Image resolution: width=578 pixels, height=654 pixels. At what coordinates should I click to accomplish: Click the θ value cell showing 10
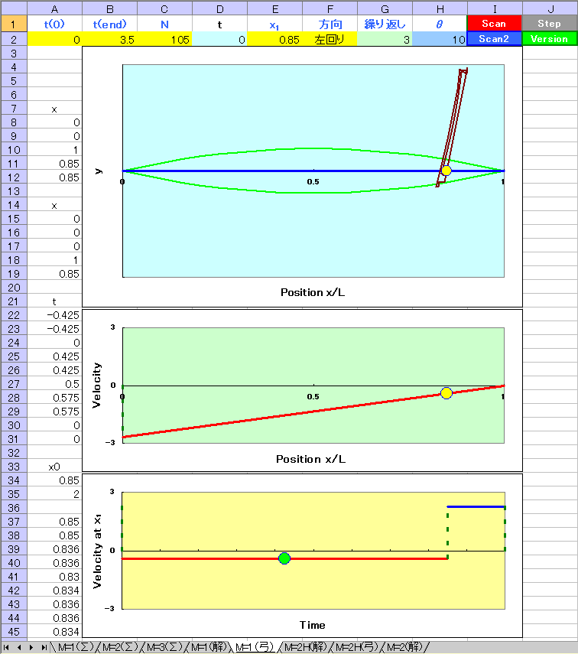tap(440, 40)
